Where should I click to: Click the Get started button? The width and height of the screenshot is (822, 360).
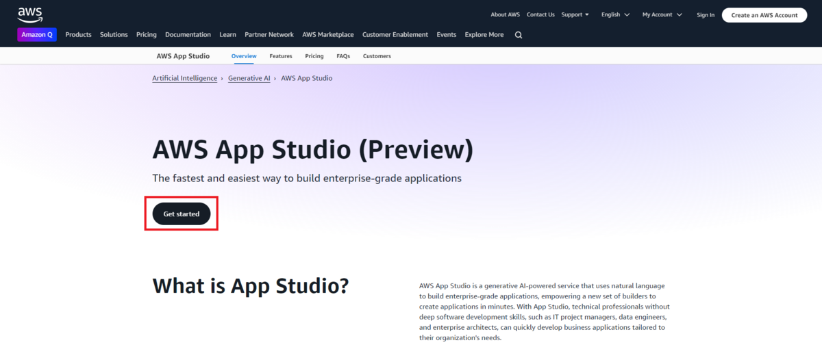[x=182, y=214]
